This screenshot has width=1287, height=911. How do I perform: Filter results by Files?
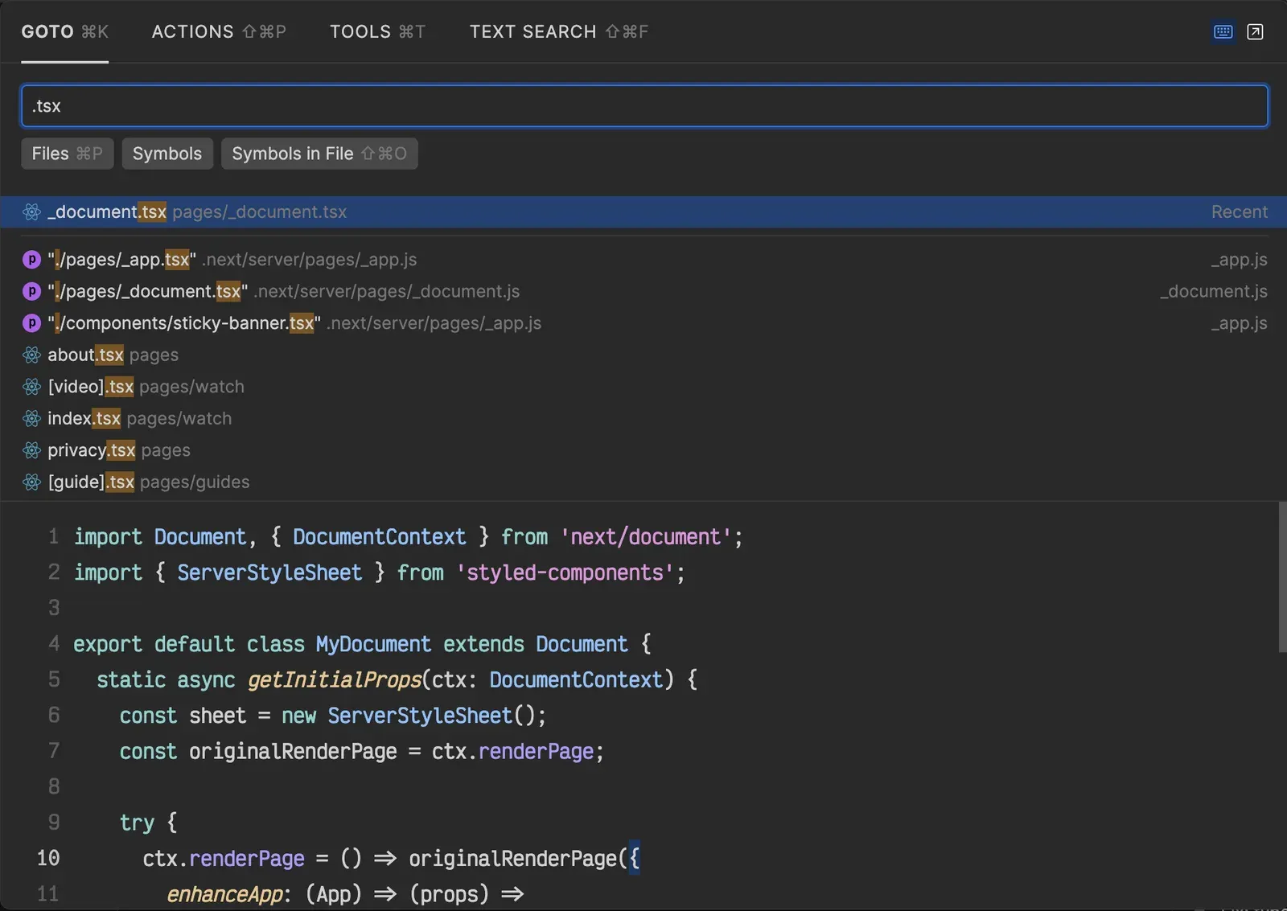[x=68, y=154]
